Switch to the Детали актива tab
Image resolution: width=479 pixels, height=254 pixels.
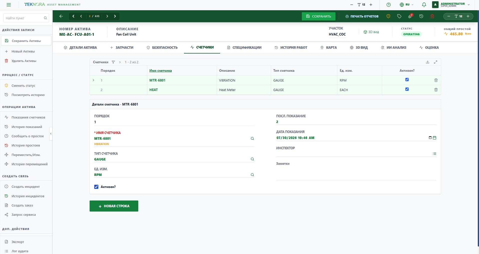click(x=80, y=47)
